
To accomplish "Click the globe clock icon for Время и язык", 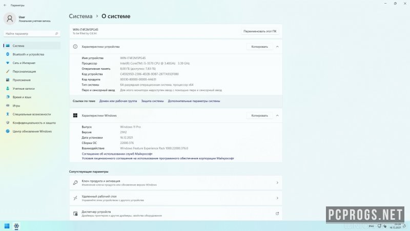I will tap(8, 97).
